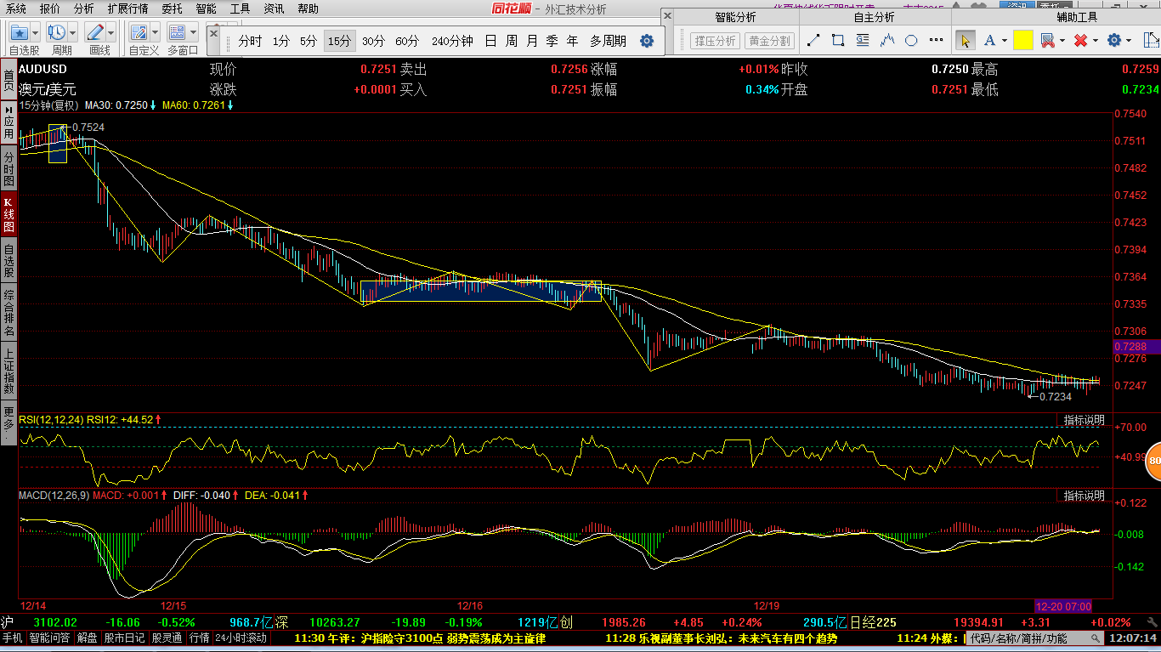Open the 系统 menu
Image resolution: width=1161 pixels, height=652 pixels.
pyautogui.click(x=15, y=9)
